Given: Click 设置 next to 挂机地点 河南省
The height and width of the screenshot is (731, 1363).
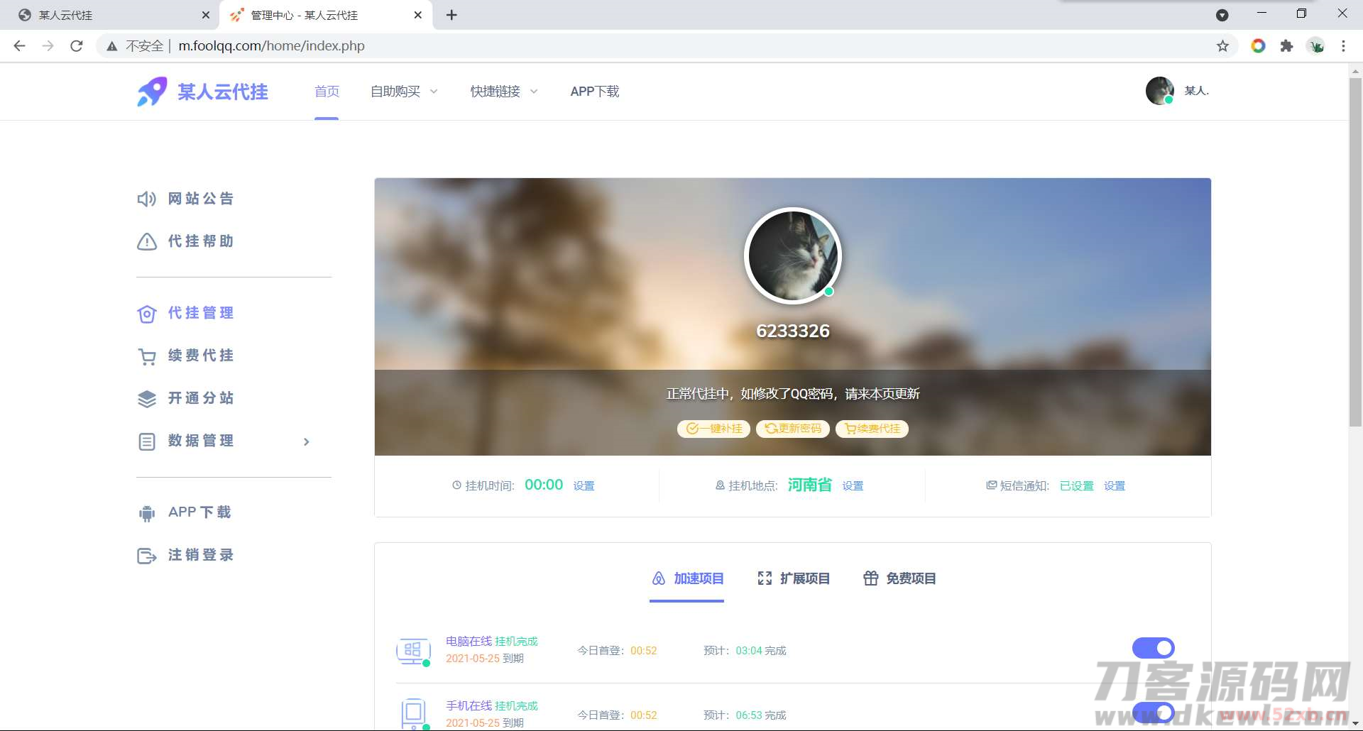Looking at the screenshot, I should point(853,485).
